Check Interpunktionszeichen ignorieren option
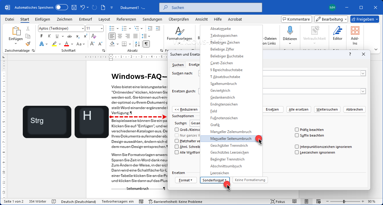The height and width of the screenshot is (205, 383). coord(297,147)
